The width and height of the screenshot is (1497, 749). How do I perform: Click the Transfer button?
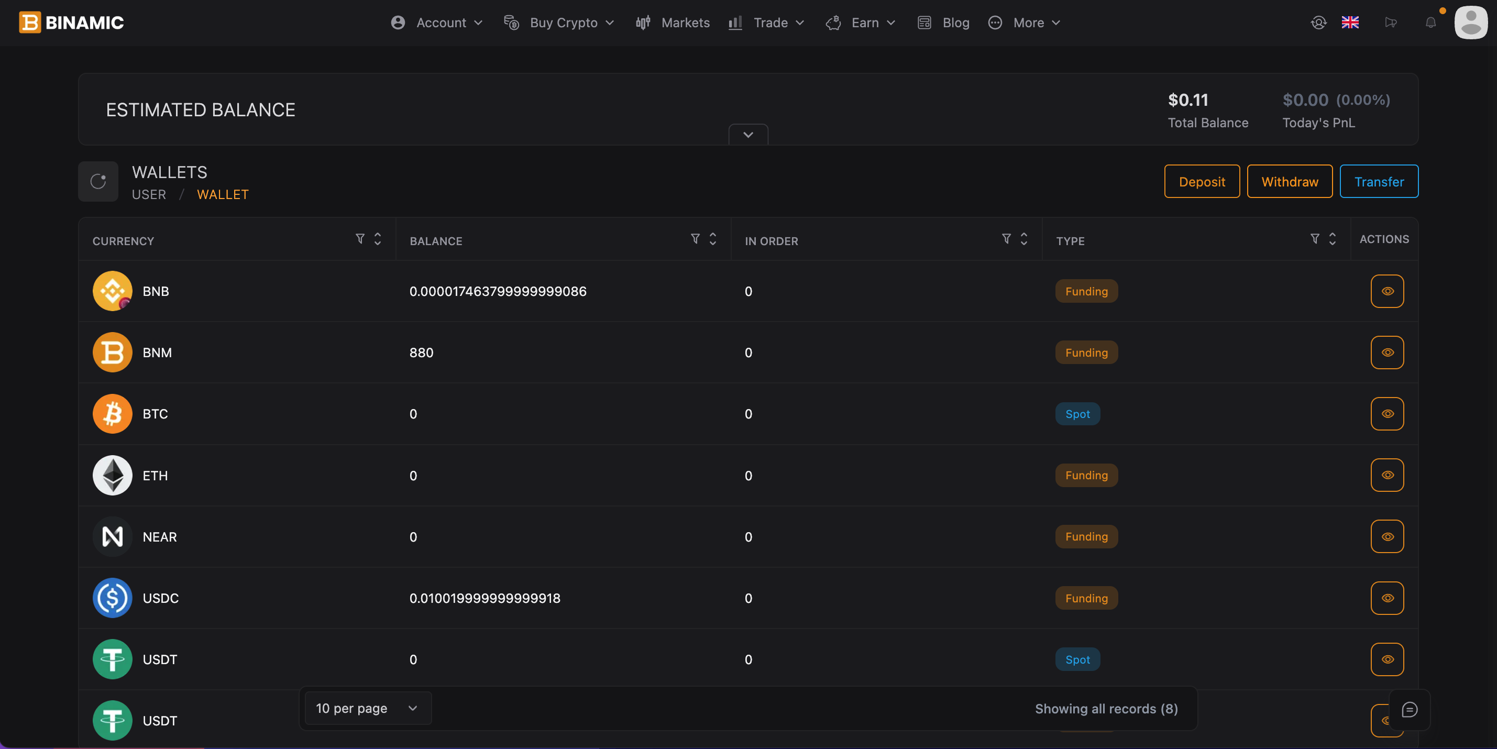point(1379,182)
